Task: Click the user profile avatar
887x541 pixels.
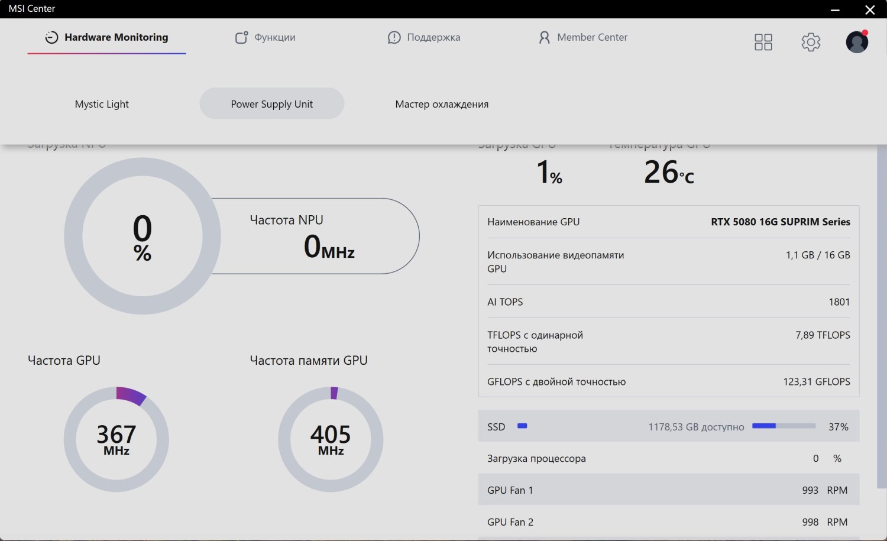Action: point(856,42)
